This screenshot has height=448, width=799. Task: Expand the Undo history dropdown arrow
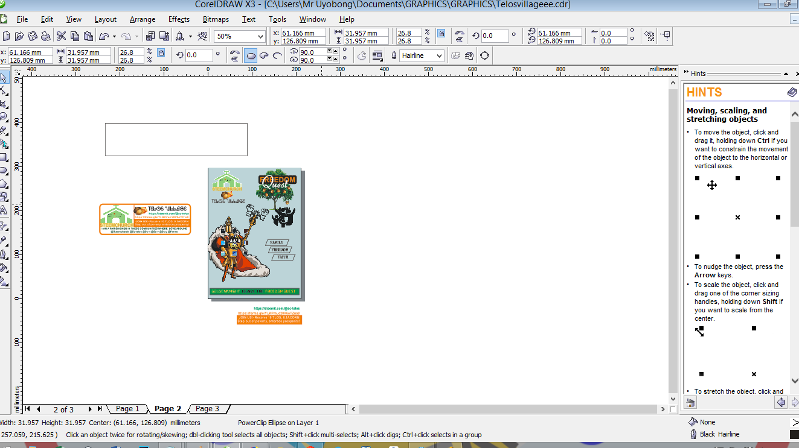click(114, 36)
